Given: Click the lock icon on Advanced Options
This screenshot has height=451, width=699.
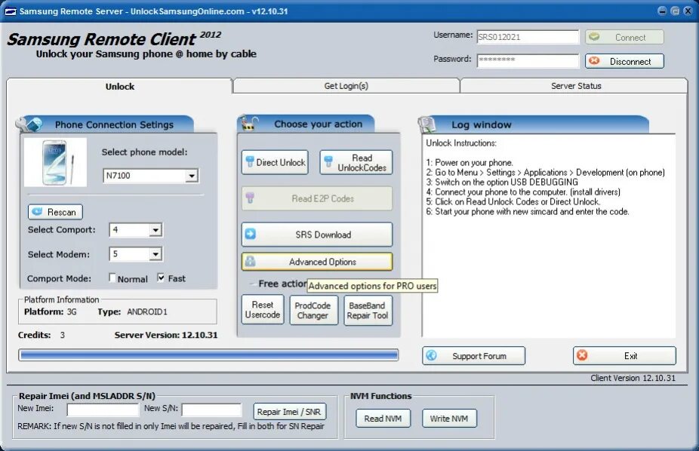Looking at the screenshot, I should [x=250, y=261].
